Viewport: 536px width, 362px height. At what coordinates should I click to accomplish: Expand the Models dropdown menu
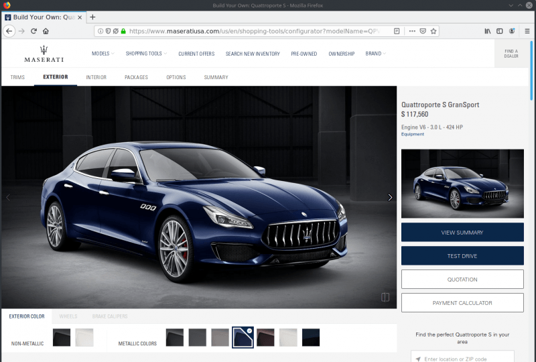point(103,54)
